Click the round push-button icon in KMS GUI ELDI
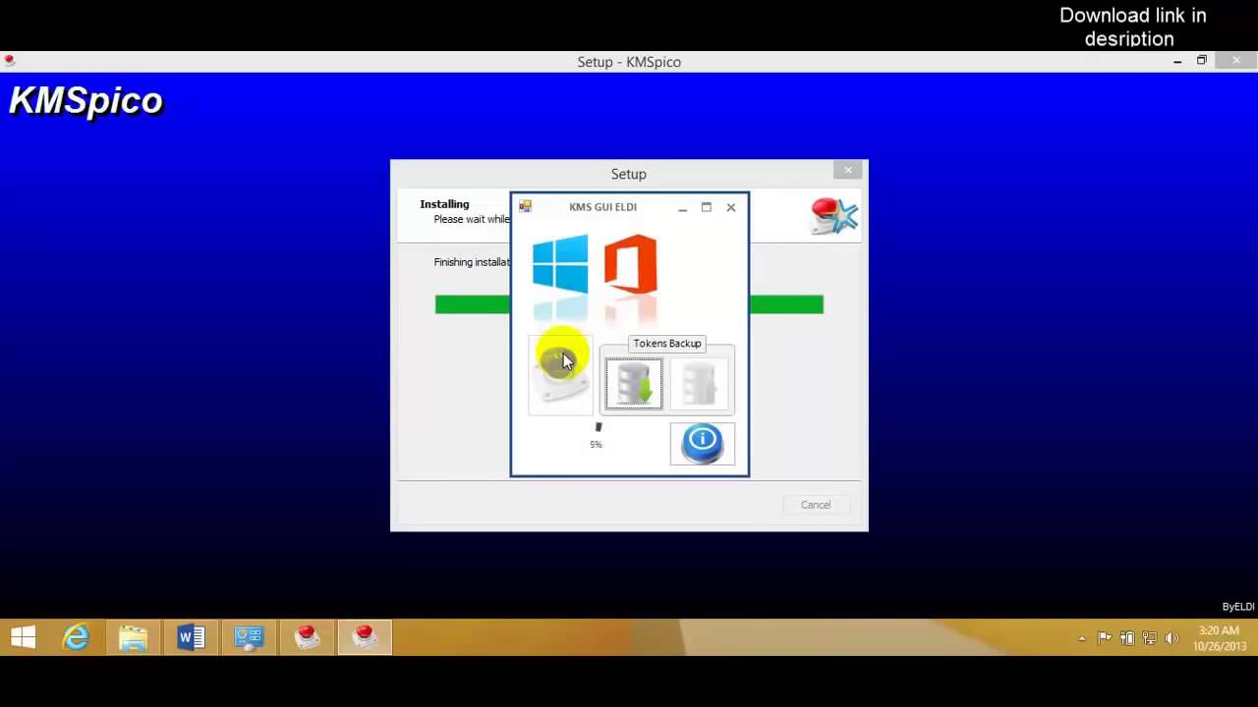 point(560,374)
